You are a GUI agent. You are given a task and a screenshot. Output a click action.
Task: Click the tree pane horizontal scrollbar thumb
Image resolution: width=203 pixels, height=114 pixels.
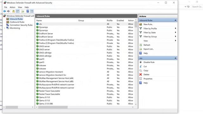point(12,107)
